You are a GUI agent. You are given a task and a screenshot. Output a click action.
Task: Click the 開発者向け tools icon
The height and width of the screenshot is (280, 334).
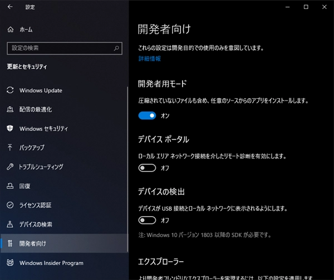(x=10, y=243)
